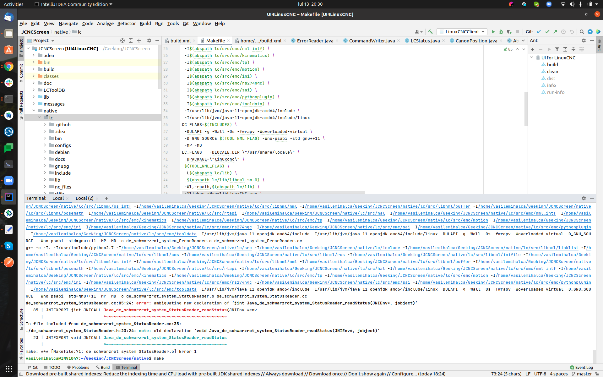Start debugging with the bug icon
The width and height of the screenshot is (603, 377).
[x=501, y=32]
